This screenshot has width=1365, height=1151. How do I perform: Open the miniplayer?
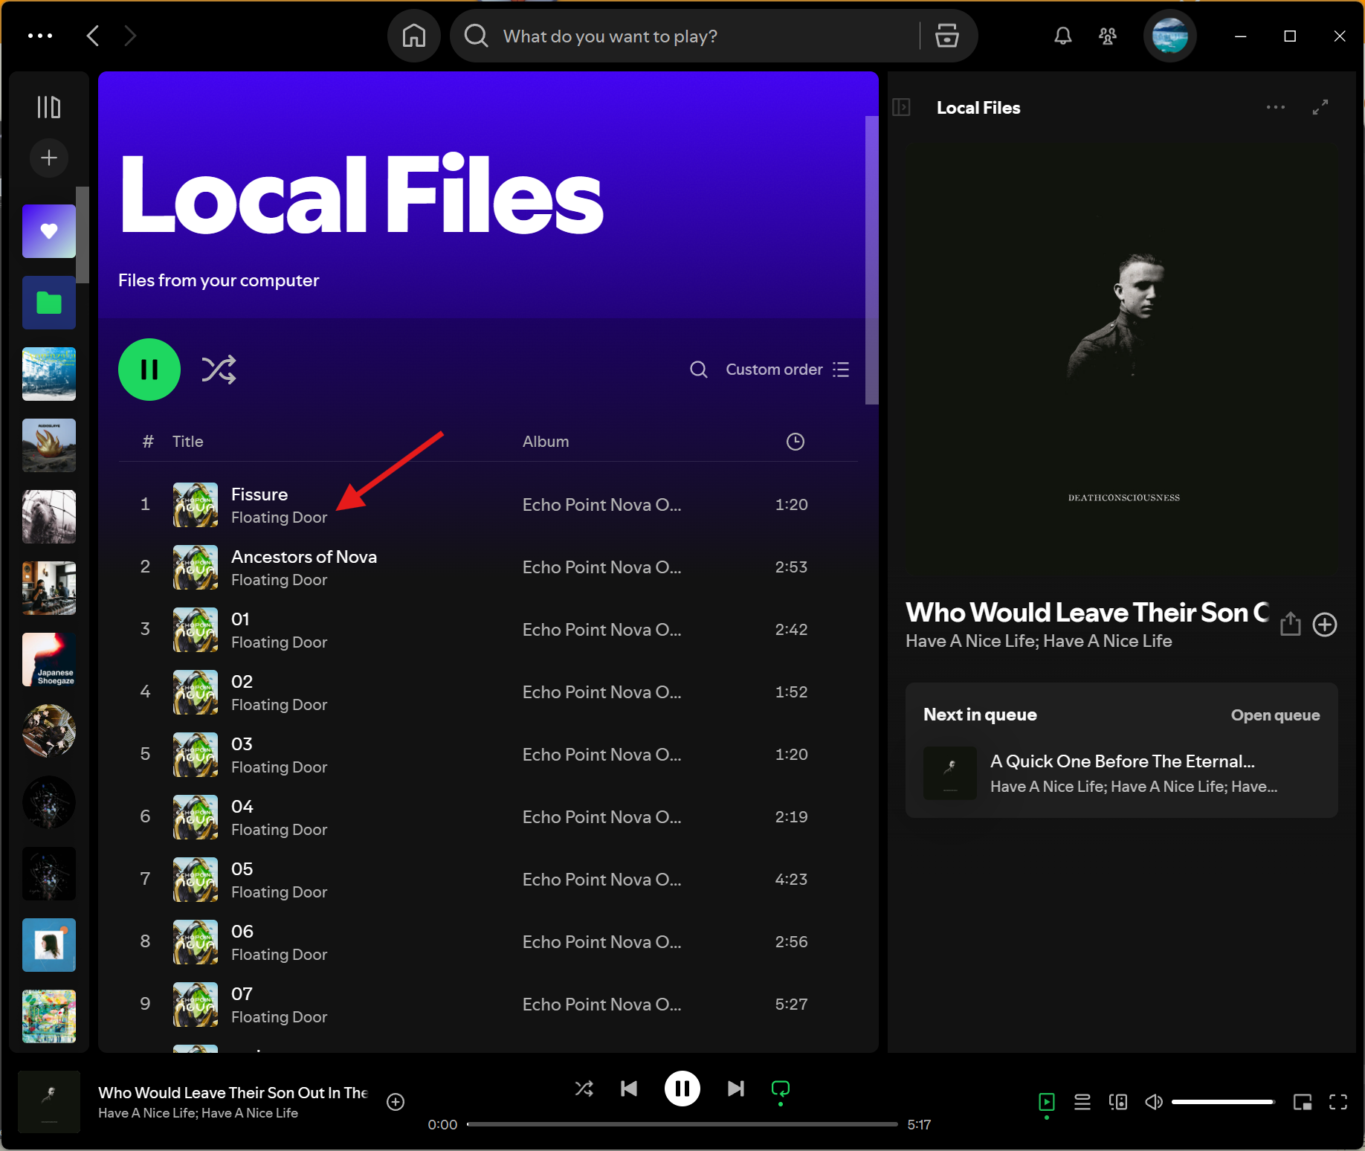click(1303, 1102)
